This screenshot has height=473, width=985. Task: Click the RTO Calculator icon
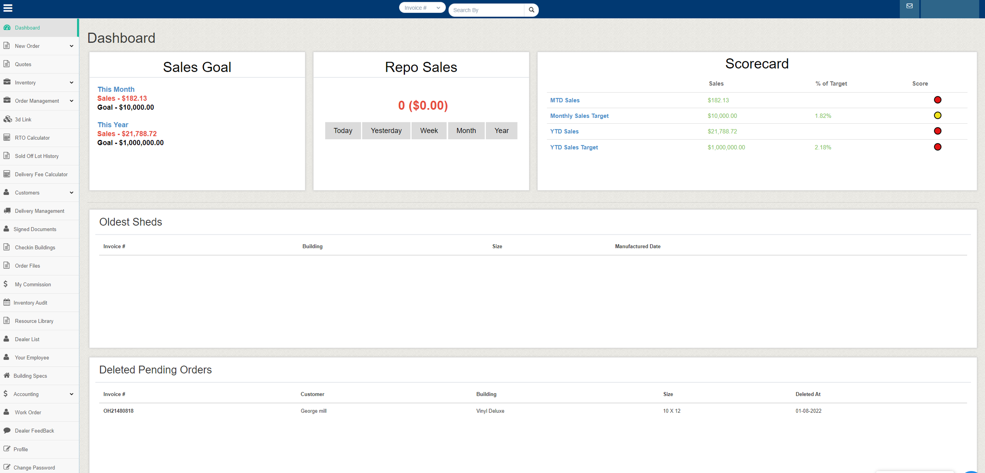[7, 137]
